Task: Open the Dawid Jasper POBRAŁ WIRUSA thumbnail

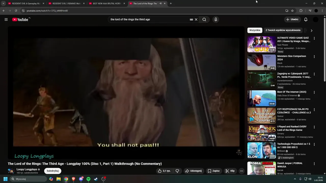Action: click(262, 168)
